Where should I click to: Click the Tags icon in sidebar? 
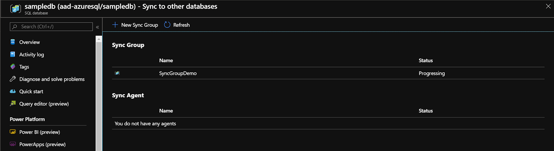(x=13, y=66)
